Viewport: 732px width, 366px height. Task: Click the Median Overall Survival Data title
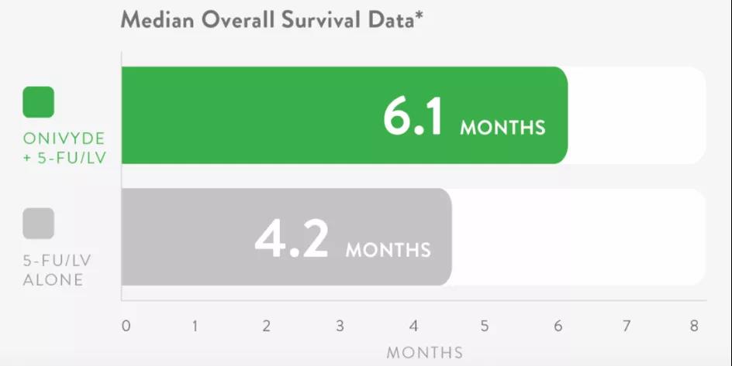[271, 20]
